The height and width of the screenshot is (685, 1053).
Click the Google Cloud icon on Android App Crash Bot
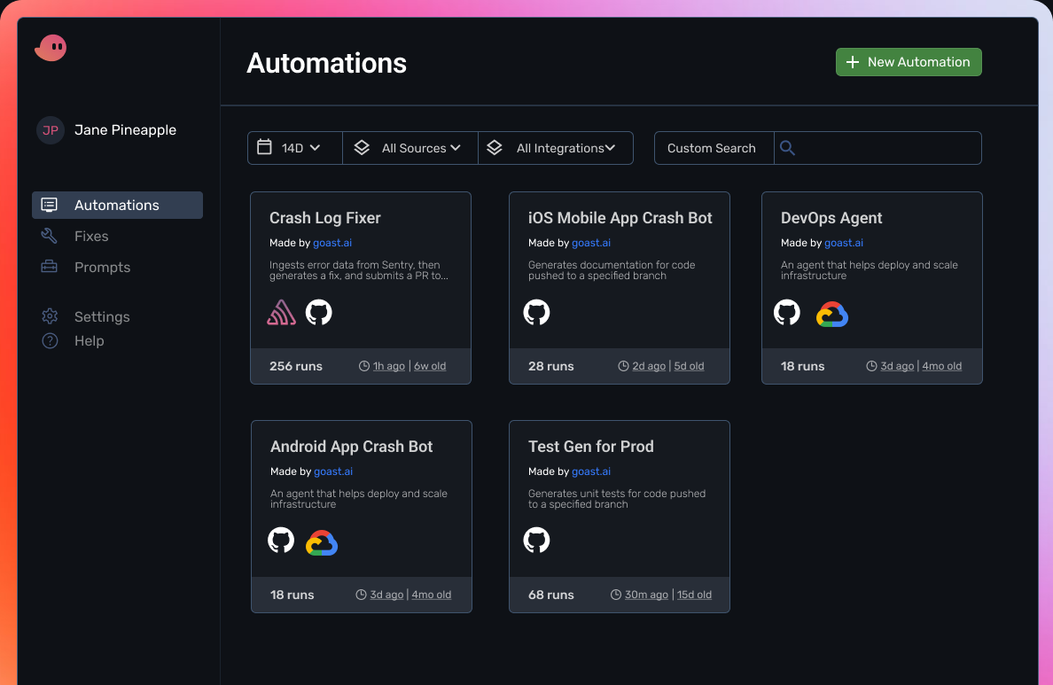click(322, 541)
